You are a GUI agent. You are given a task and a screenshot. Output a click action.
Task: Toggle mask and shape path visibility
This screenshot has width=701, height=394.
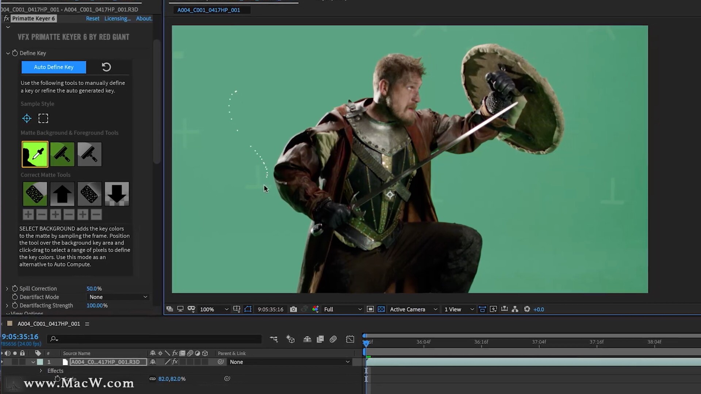(248, 309)
